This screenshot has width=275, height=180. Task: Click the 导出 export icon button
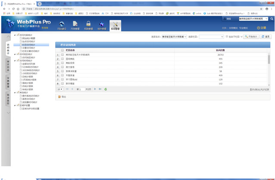62,97
